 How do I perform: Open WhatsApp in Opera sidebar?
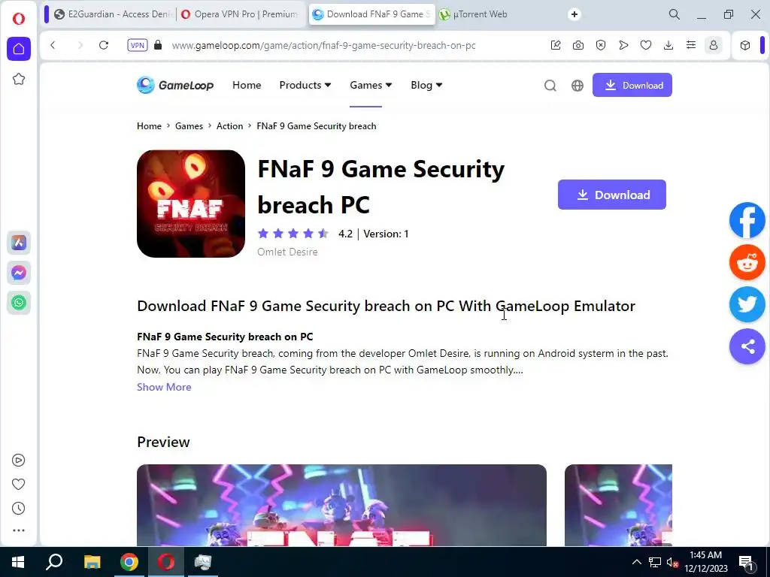(19, 303)
